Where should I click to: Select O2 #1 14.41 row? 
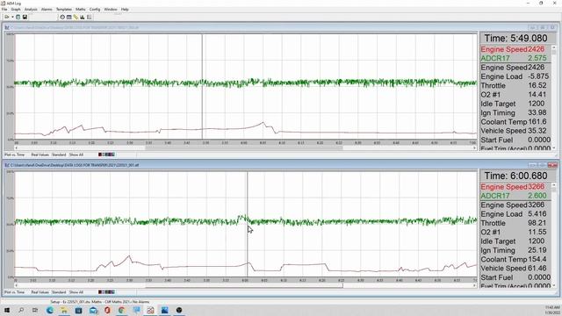(x=515, y=95)
